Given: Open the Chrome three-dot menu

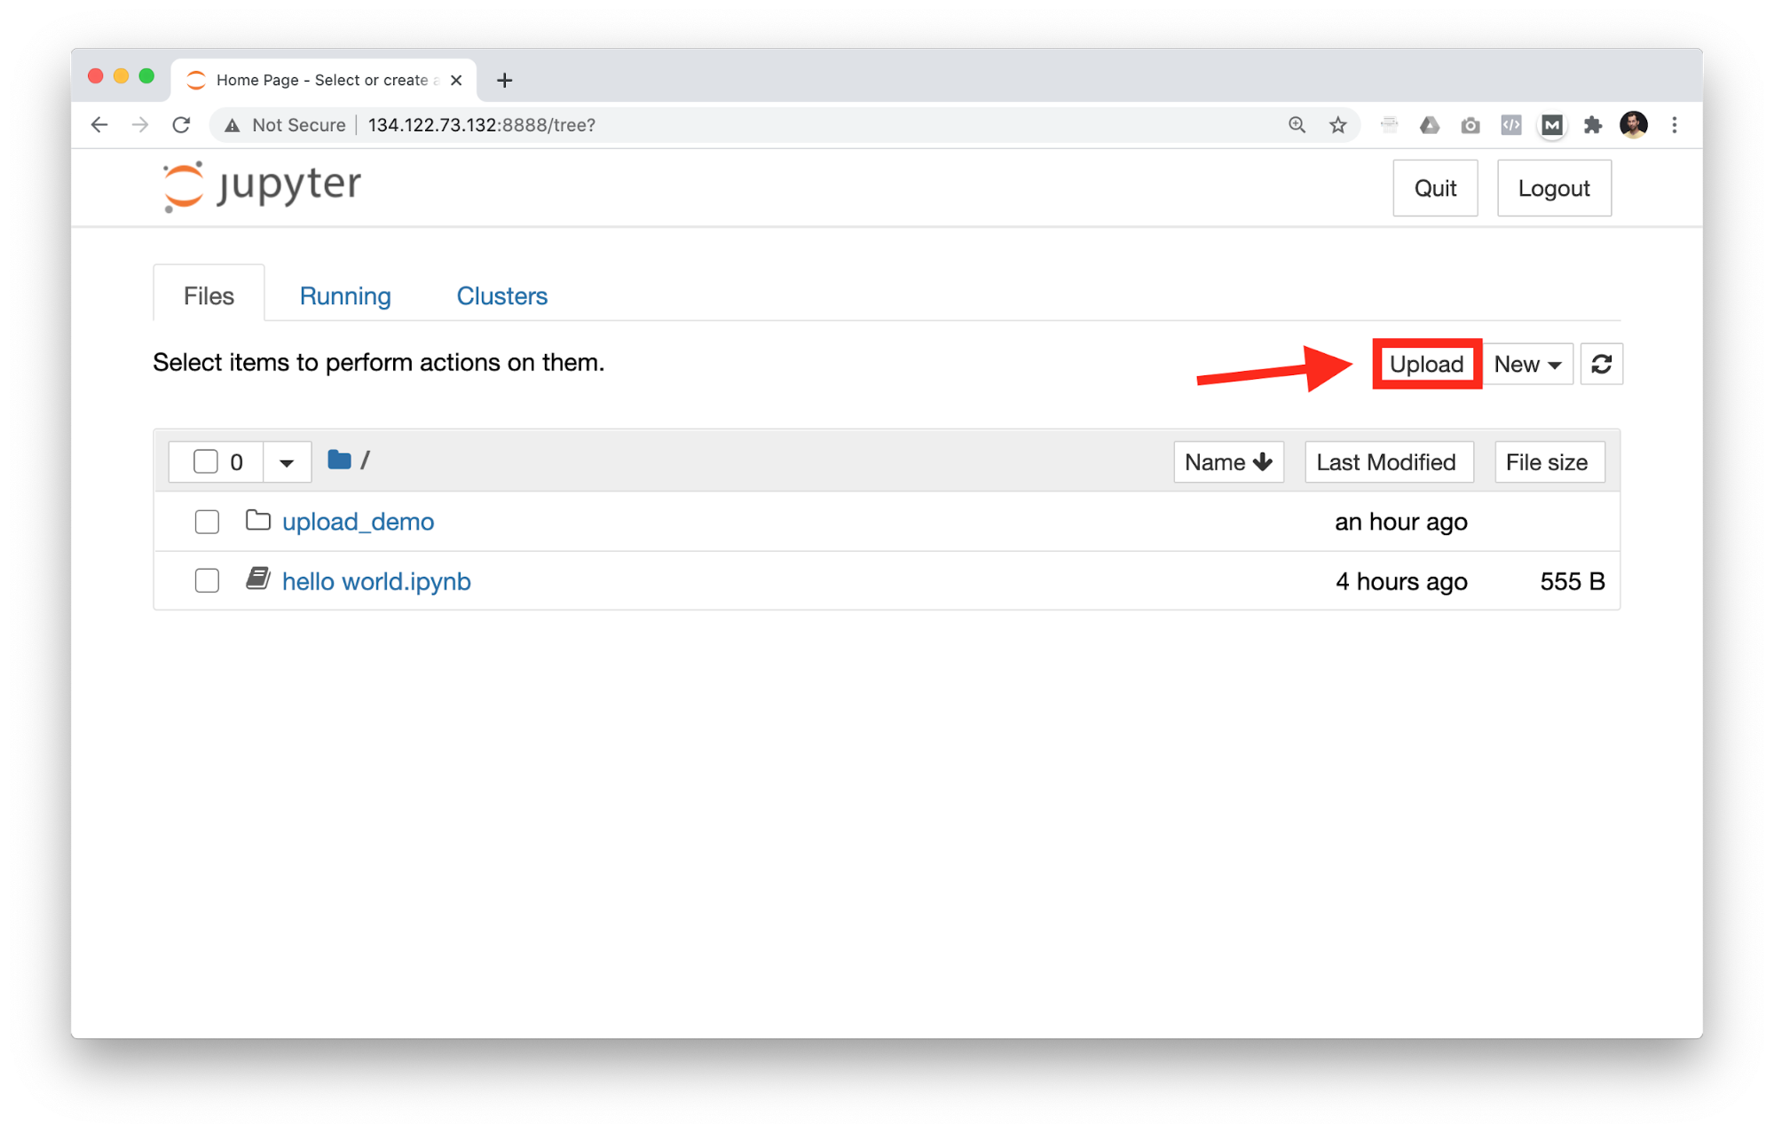Looking at the screenshot, I should tap(1674, 125).
